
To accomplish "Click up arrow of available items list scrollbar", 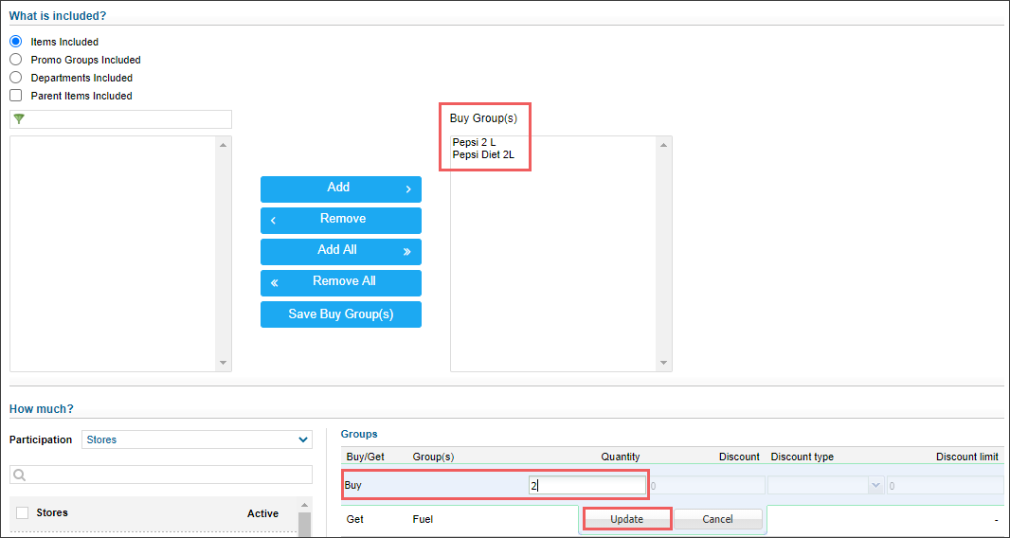I will point(223,145).
